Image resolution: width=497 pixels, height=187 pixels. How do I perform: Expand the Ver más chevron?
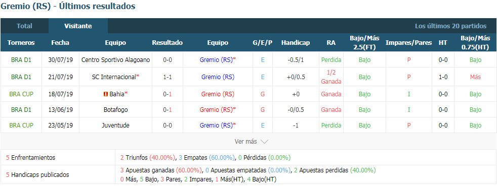pos(264,142)
